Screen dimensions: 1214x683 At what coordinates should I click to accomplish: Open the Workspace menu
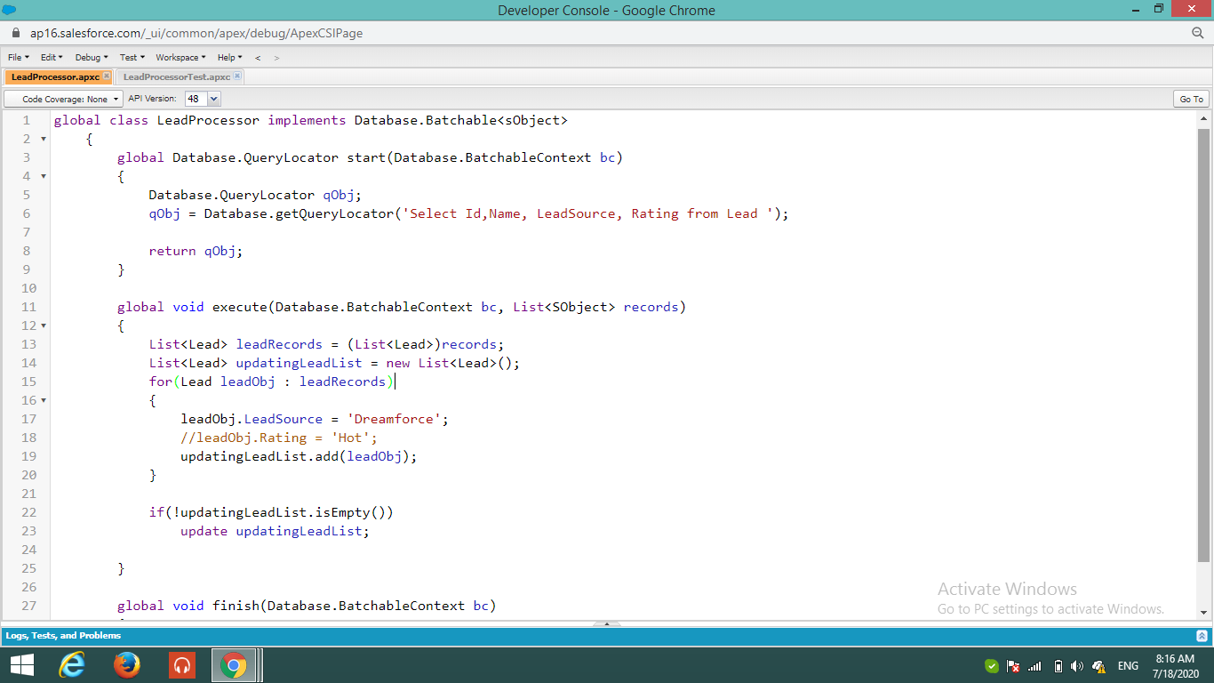180,58
